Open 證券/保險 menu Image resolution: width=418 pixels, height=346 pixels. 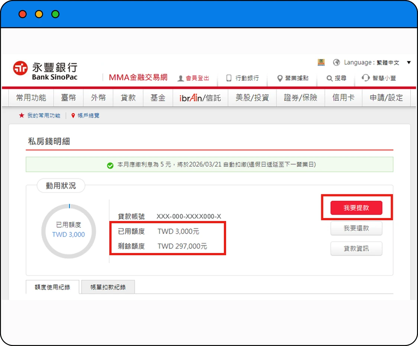pyautogui.click(x=300, y=97)
